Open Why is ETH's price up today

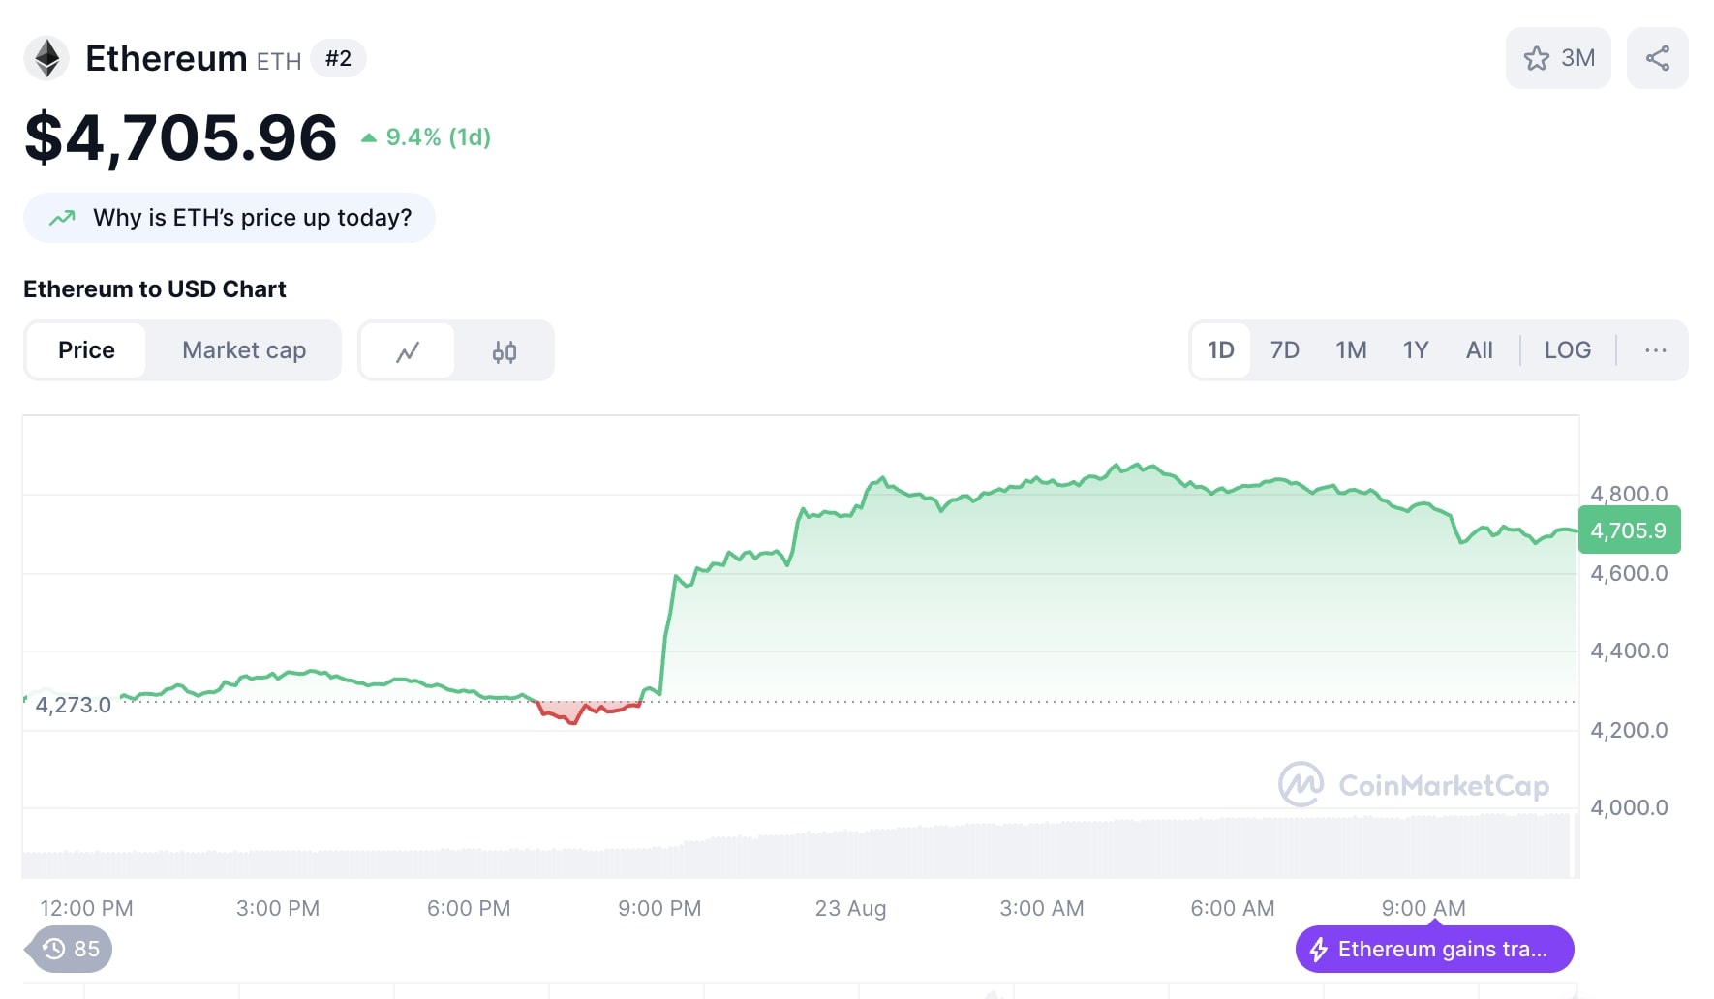coord(230,218)
